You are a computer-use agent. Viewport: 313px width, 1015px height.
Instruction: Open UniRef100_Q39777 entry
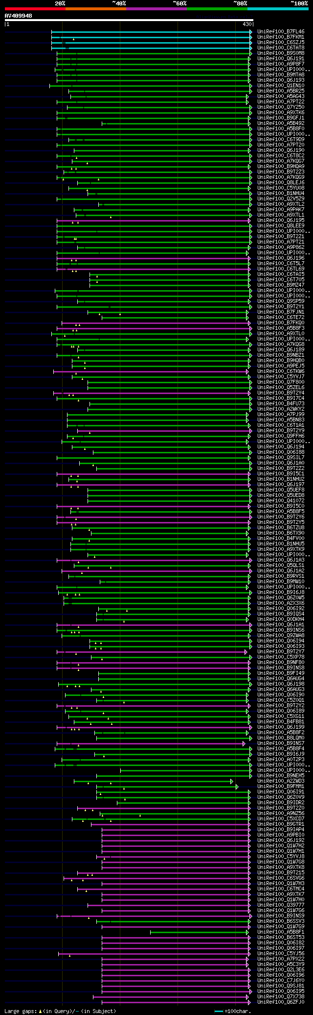[281, 905]
